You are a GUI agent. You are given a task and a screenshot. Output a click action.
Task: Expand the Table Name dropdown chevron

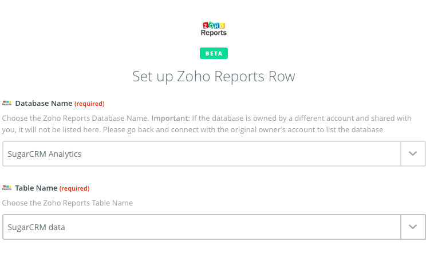tap(413, 227)
